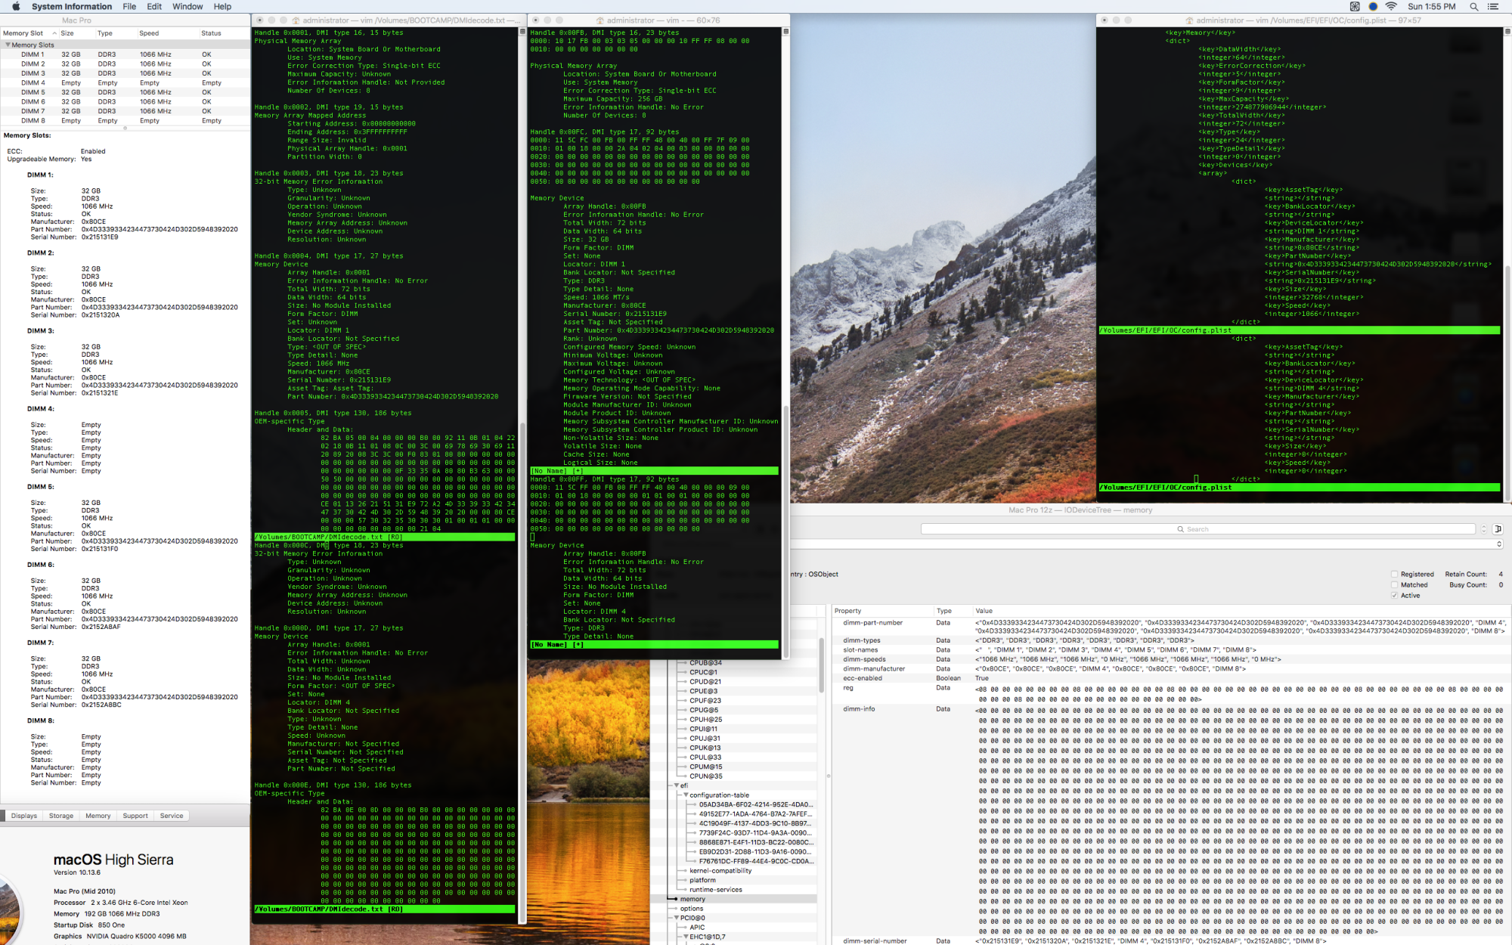
Task: Open the Apple menu logo
Action: pyautogui.click(x=16, y=7)
